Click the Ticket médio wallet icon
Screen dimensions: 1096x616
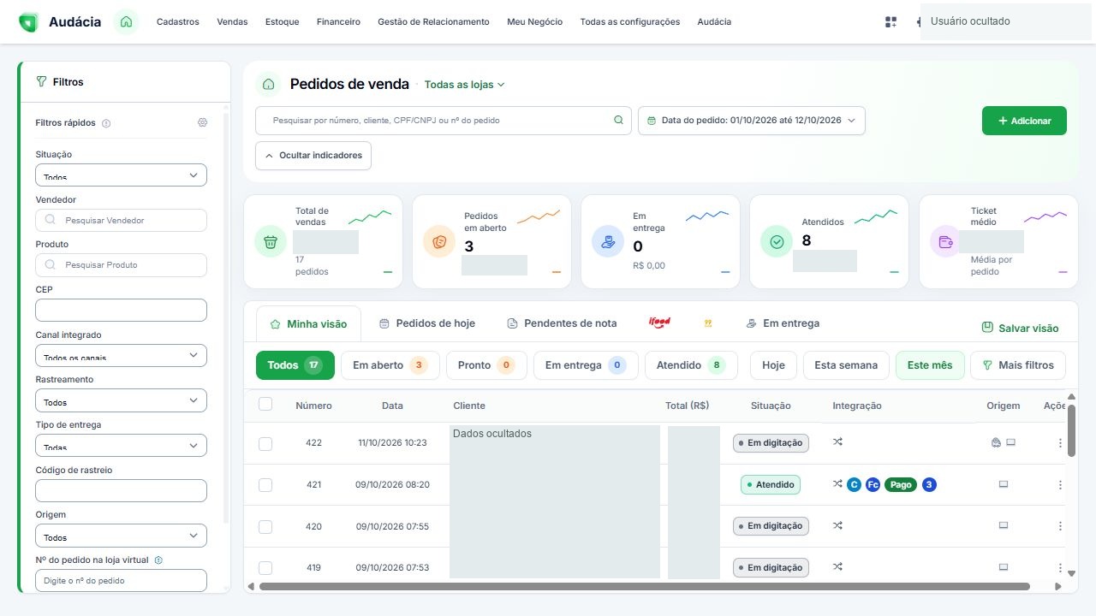click(x=946, y=241)
